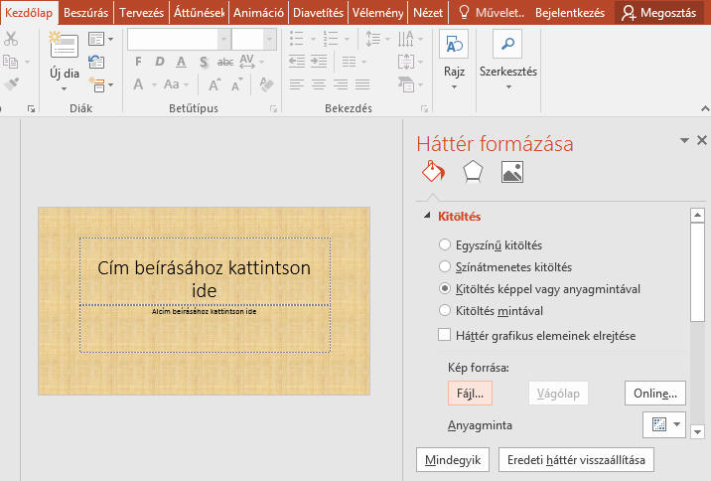Viewport: 711px width, 481px height.
Task: Click the Rajz drawing shapes icon
Action: [454, 46]
